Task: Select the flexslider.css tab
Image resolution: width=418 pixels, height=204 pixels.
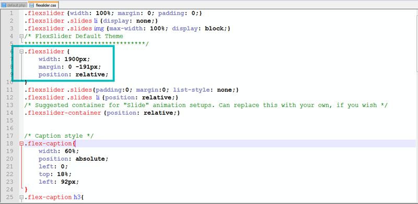Action: (43, 5)
